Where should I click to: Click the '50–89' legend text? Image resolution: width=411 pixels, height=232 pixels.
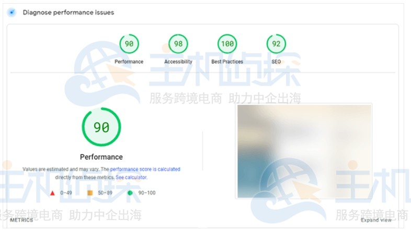click(x=105, y=193)
